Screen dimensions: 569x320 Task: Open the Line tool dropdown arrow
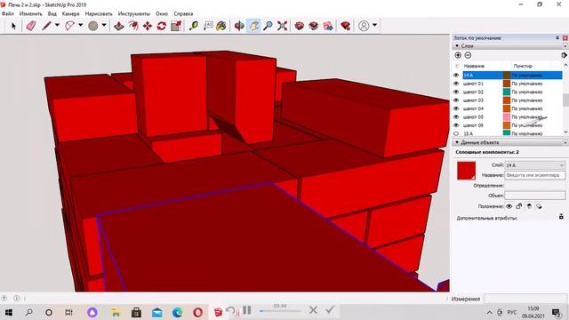[57, 26]
